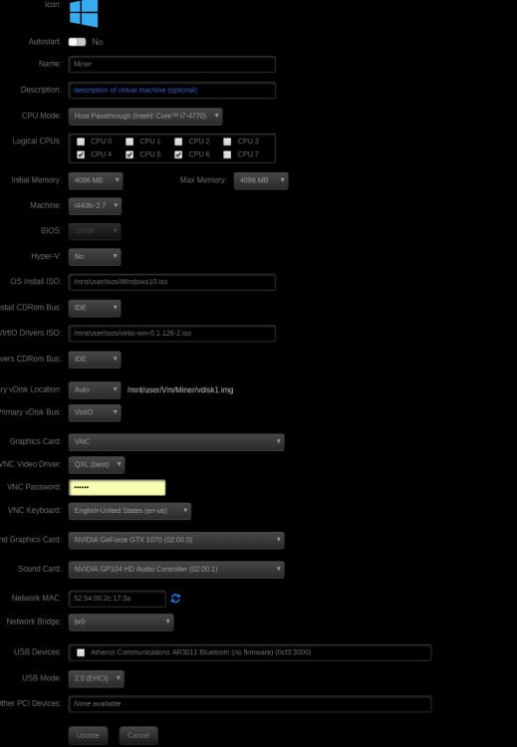Click into the Description input field
Screen dimensions: 517x747
(172, 90)
